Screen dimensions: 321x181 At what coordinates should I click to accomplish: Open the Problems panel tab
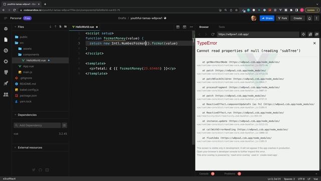[x=233, y=173]
